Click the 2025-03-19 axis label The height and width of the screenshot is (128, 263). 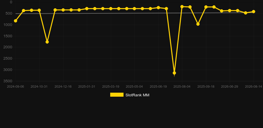111,87
